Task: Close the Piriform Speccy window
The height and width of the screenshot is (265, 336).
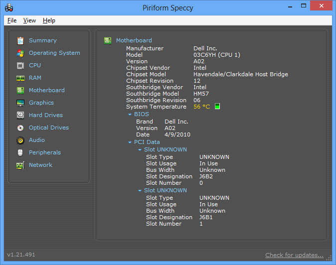Action: point(321,6)
